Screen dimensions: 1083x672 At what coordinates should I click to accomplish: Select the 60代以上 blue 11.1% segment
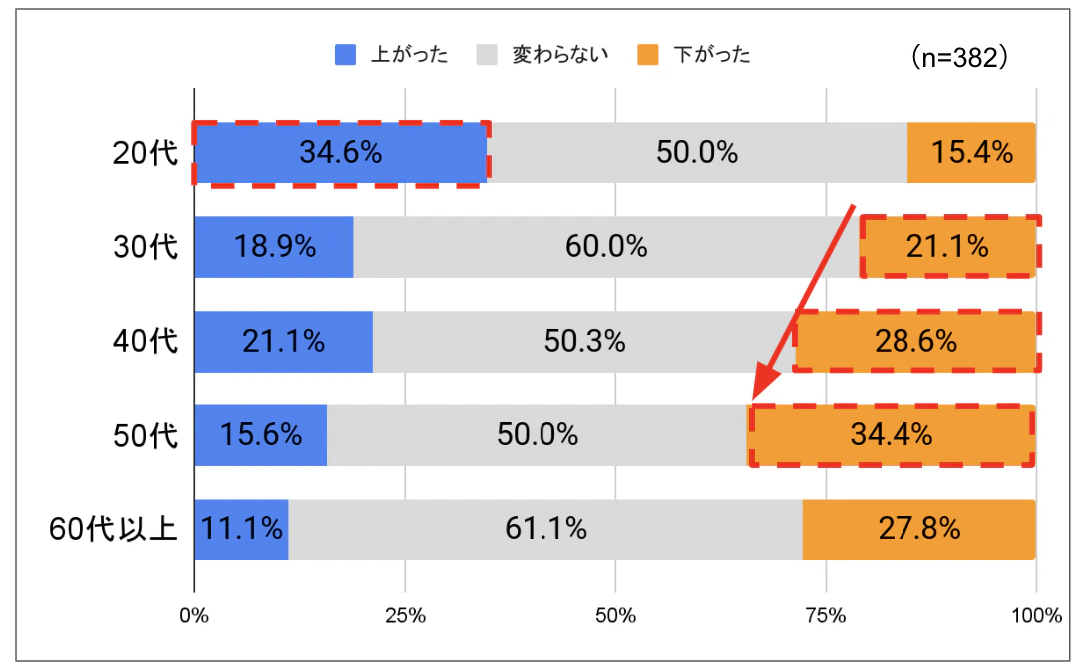pyautogui.click(x=241, y=529)
